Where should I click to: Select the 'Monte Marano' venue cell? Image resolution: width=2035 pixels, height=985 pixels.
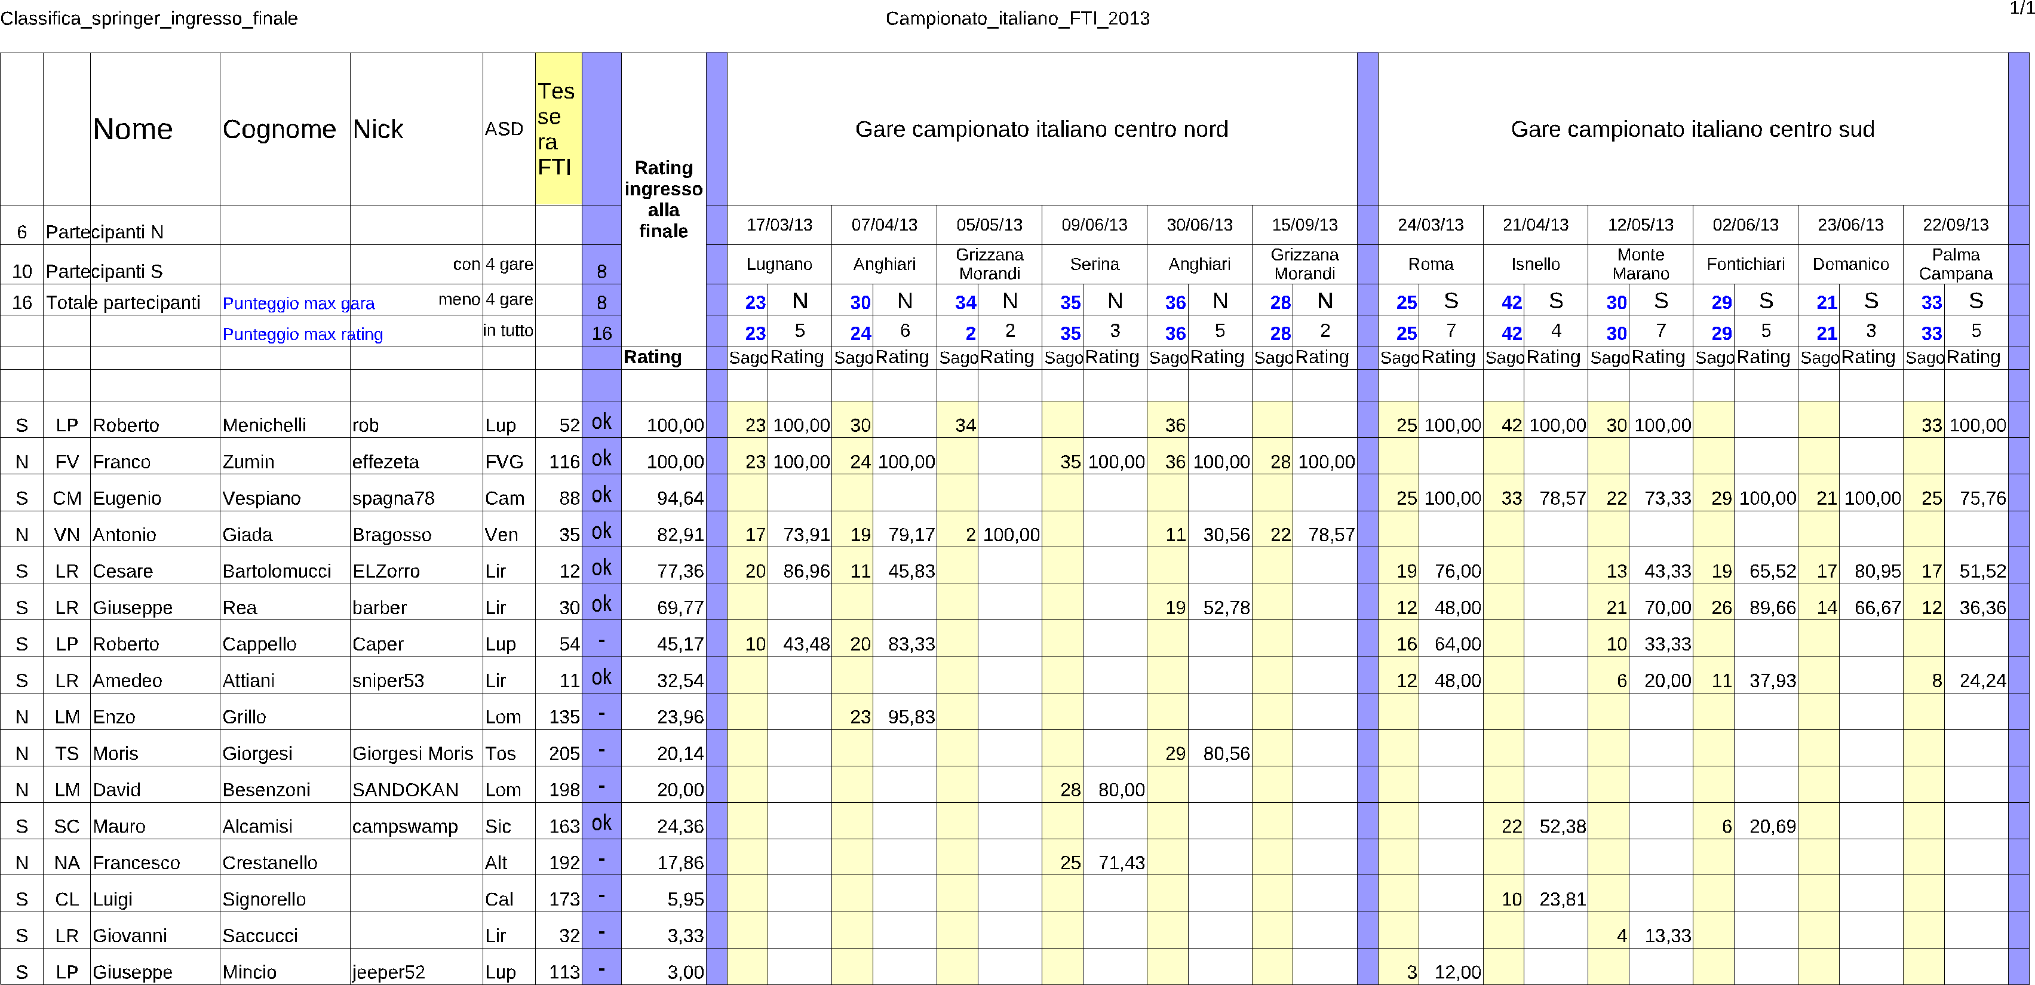[x=1640, y=265]
